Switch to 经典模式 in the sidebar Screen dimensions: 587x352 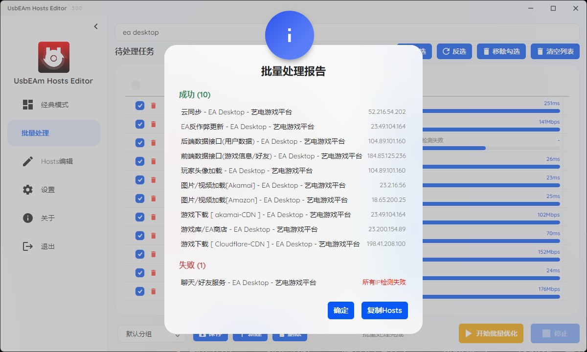coord(54,105)
